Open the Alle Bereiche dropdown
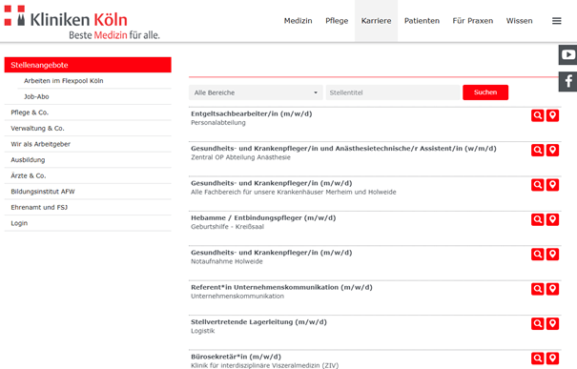 [256, 92]
